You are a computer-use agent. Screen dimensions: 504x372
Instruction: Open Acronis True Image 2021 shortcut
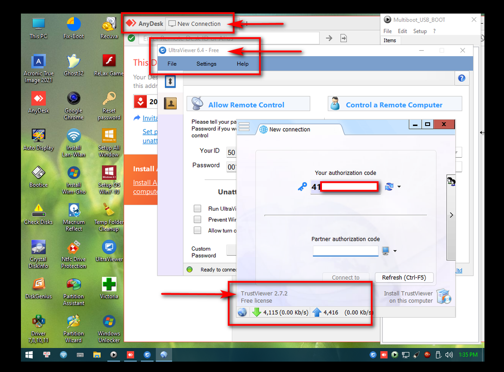click(x=39, y=68)
